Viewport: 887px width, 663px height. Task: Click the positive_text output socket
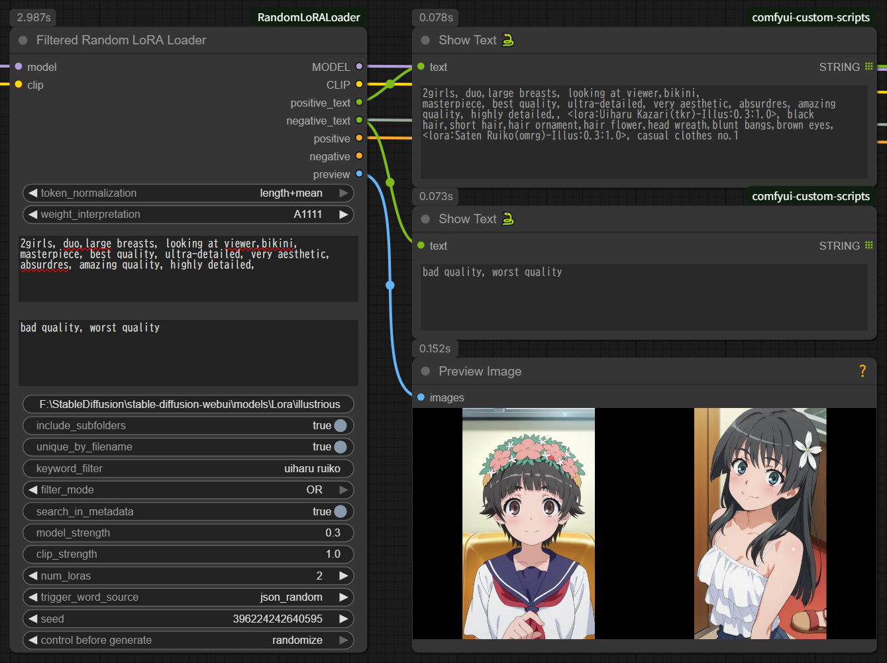359,102
